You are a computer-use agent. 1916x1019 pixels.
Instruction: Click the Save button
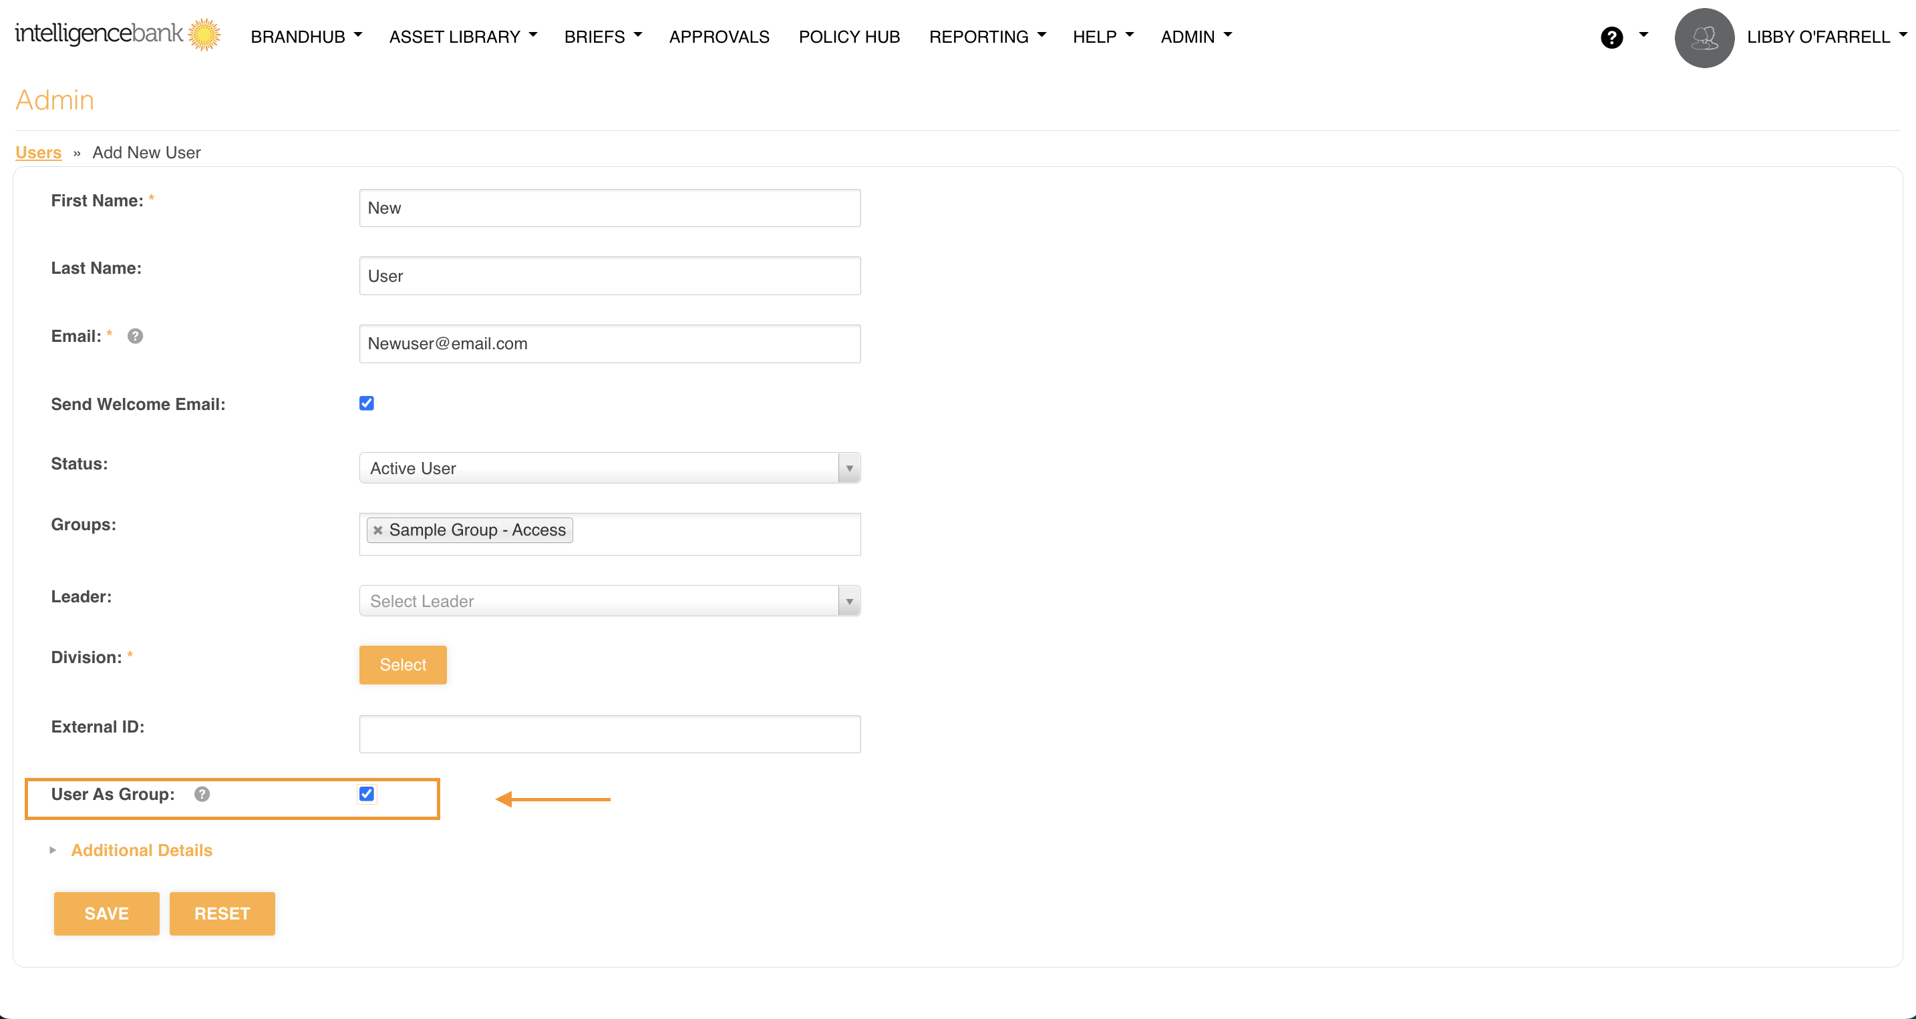point(106,913)
